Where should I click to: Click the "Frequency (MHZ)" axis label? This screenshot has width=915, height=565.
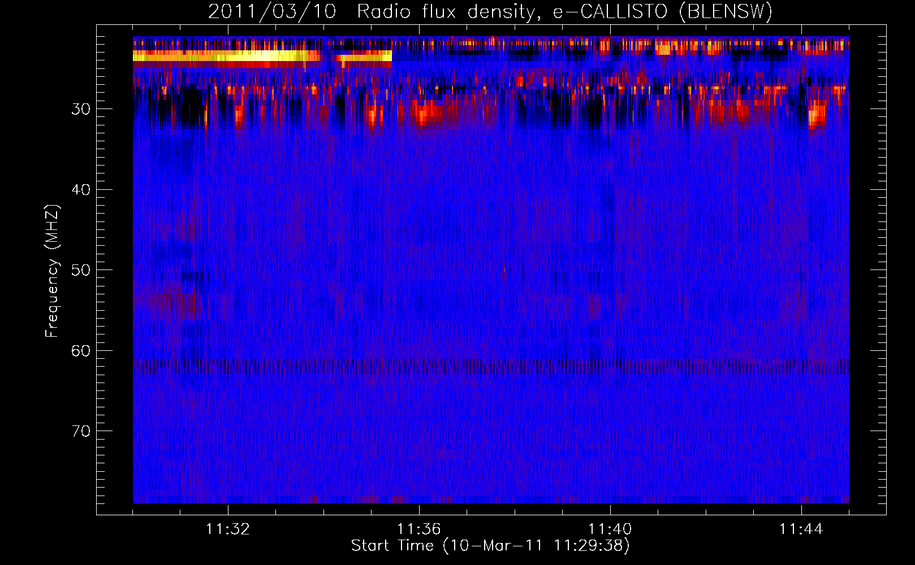point(52,271)
